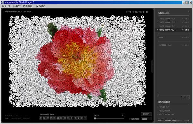Open work CREATE RANDOM MC_1
The image size is (193, 124).
(x=174, y=19)
